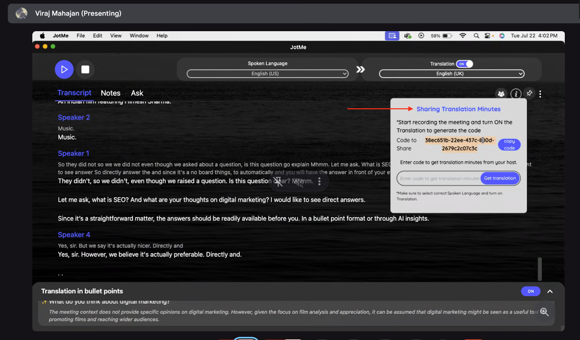Switch to the Notes tab
The height and width of the screenshot is (340, 580).
pos(111,93)
